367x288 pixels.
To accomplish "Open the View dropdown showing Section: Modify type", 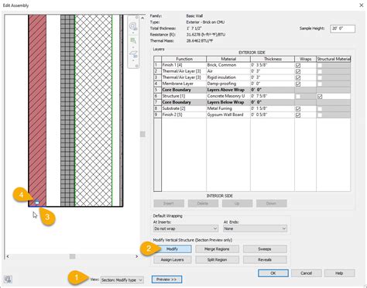I will pyautogui.click(x=122, y=280).
